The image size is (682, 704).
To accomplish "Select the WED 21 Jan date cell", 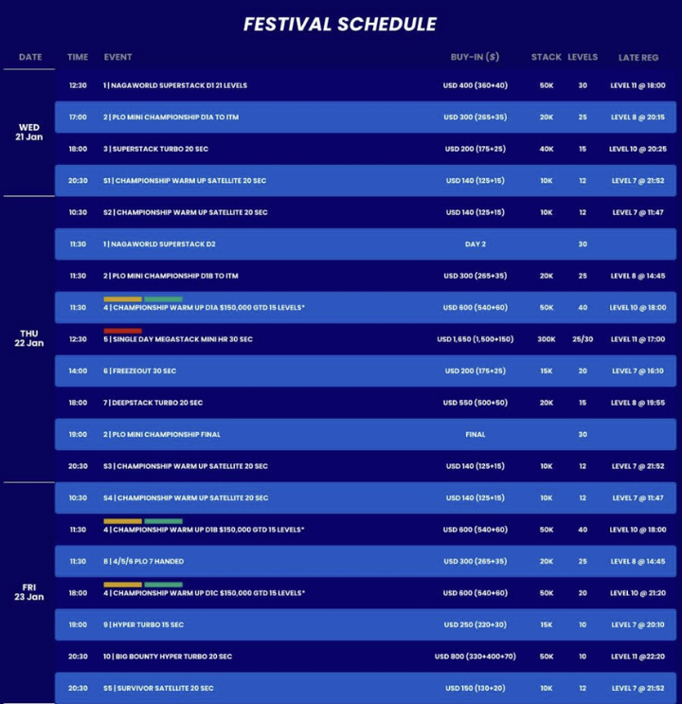I will (x=30, y=132).
